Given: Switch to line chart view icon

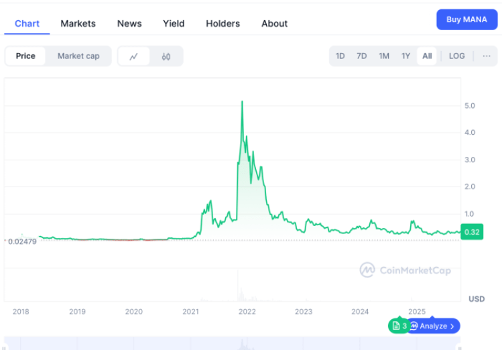Looking at the screenshot, I should click(134, 56).
